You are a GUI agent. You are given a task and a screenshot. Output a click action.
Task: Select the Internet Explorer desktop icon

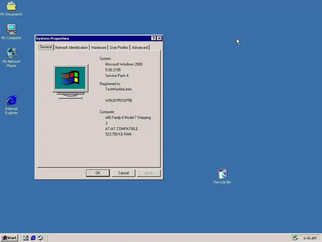click(x=12, y=105)
